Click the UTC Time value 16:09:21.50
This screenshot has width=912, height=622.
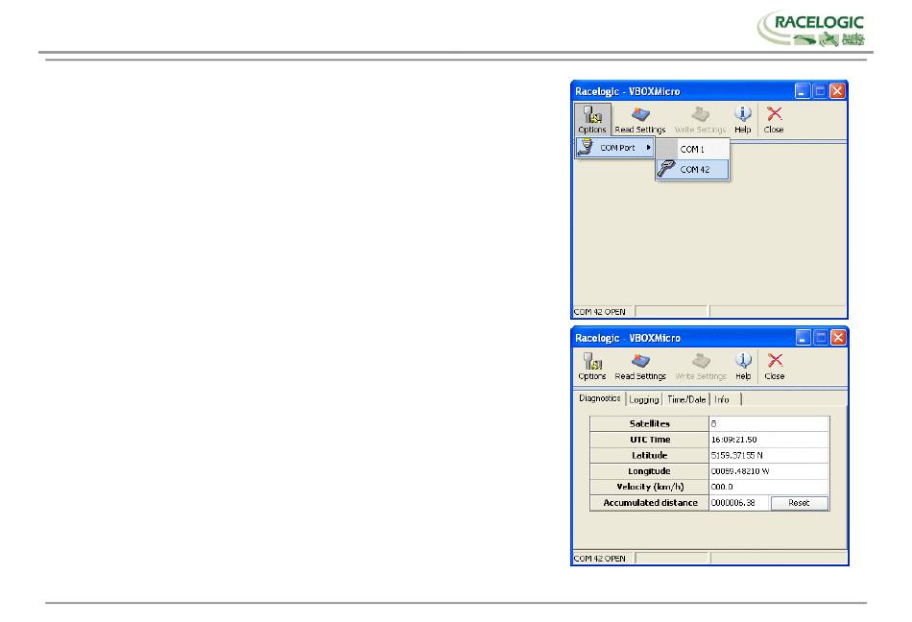pos(769,440)
